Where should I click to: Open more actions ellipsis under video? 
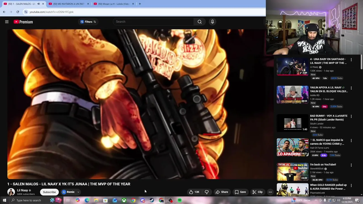coord(270,192)
